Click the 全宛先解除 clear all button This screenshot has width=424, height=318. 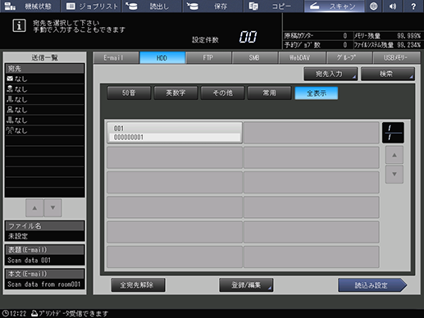pyautogui.click(x=138, y=285)
